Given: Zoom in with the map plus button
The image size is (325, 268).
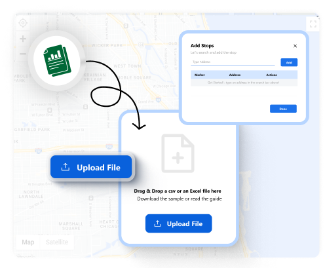Looking at the screenshot, I should pos(23,39).
